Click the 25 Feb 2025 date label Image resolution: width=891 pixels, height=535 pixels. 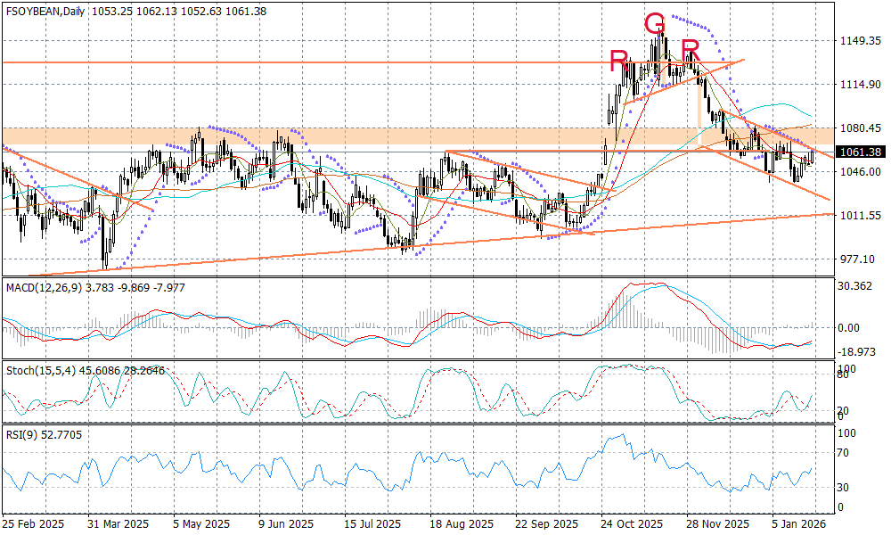click(33, 523)
